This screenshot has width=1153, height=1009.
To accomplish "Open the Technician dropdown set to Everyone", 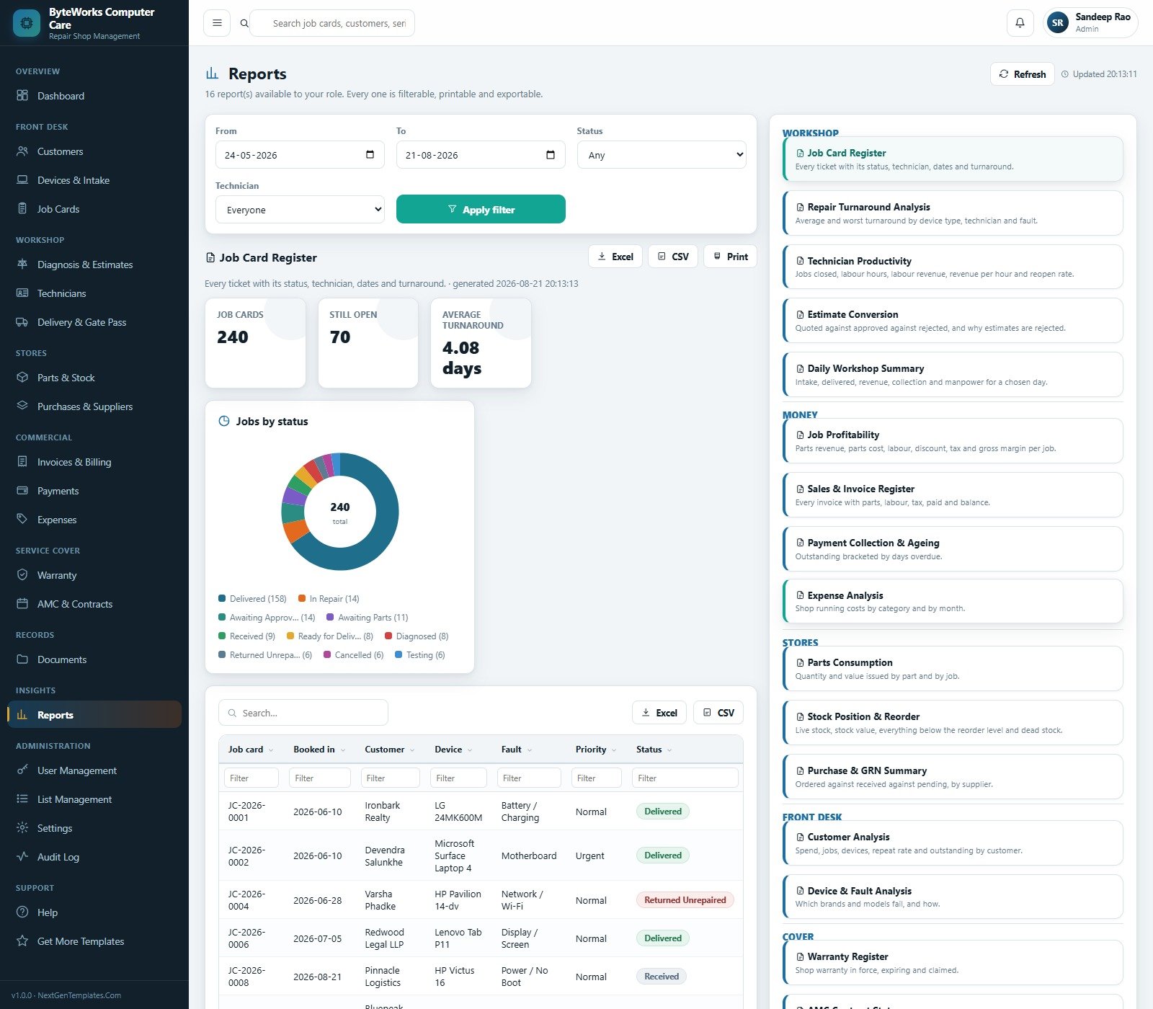I will click(x=300, y=210).
